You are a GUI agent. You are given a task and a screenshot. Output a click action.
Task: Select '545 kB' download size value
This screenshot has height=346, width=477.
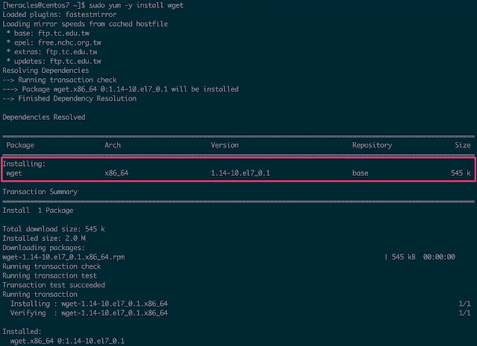(x=403, y=257)
